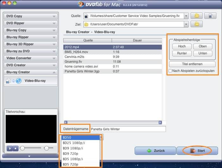Open the Ziel path dropdown
Viewport: 222px width, 168px height.
186,24
